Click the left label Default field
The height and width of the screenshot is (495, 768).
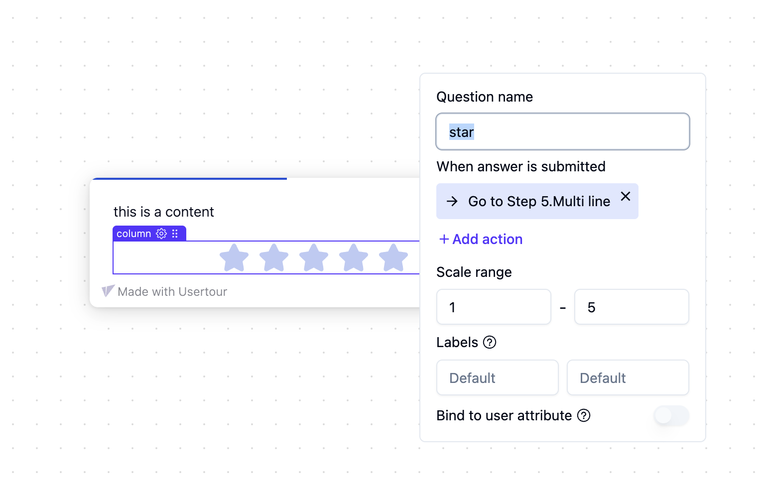(497, 378)
